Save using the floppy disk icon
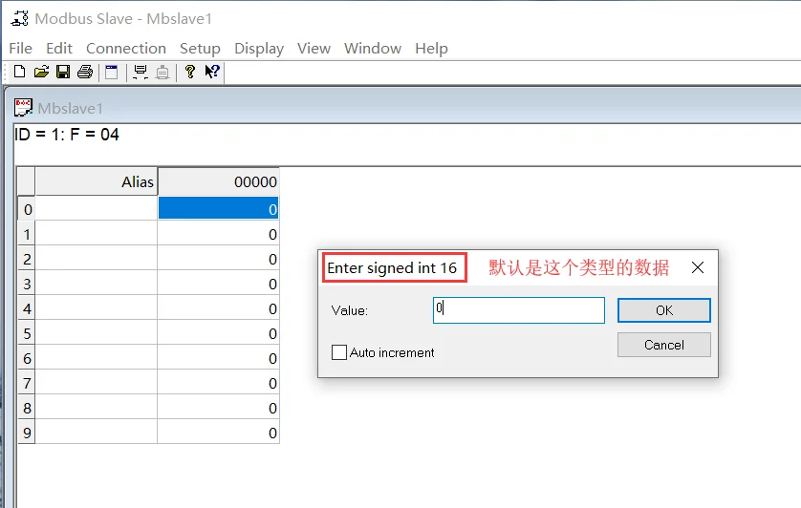The image size is (801, 508). [x=63, y=72]
